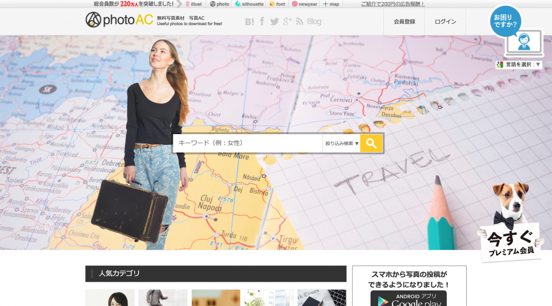Open the Blog link in header
This screenshot has width=552, height=306.
tap(314, 21)
